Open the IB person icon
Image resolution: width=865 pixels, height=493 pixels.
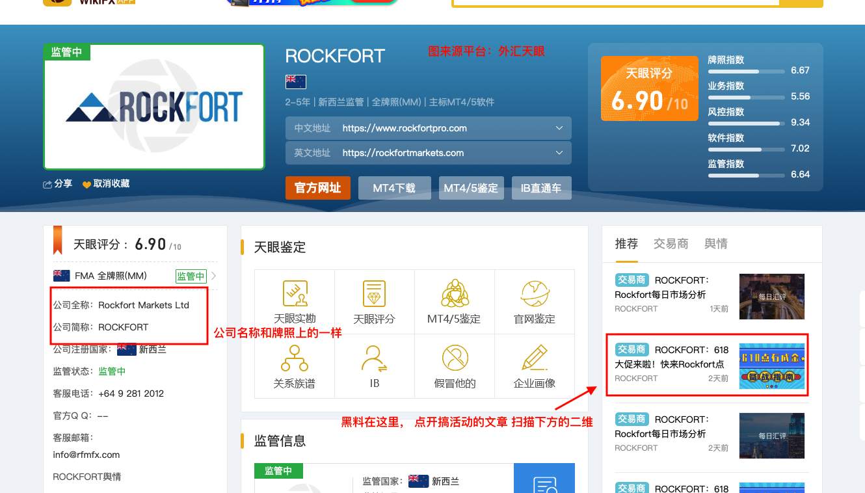(375, 358)
